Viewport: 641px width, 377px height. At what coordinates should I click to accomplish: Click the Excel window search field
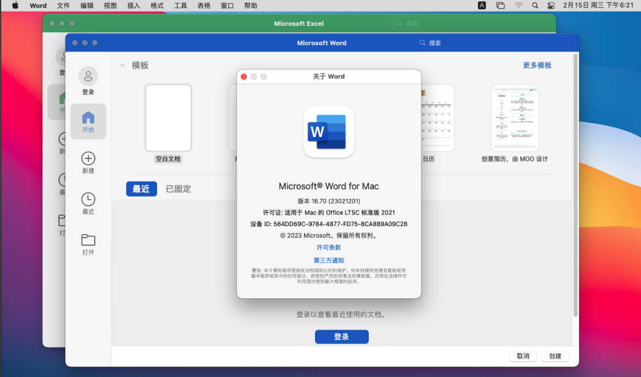point(472,23)
